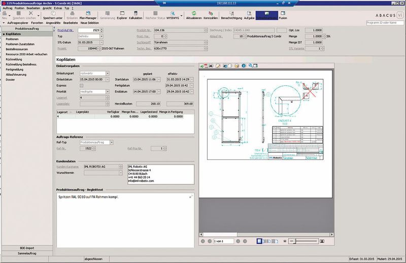The width and height of the screenshot is (406, 263).
Task: Go to next page in viewer
Action: [x=238, y=241]
